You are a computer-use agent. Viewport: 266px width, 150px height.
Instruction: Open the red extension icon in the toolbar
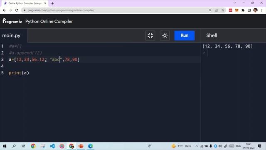(x=230, y=10)
